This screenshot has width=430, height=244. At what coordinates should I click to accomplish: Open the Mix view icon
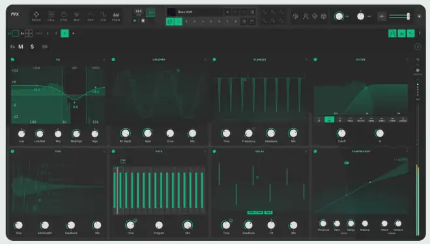tap(77, 16)
